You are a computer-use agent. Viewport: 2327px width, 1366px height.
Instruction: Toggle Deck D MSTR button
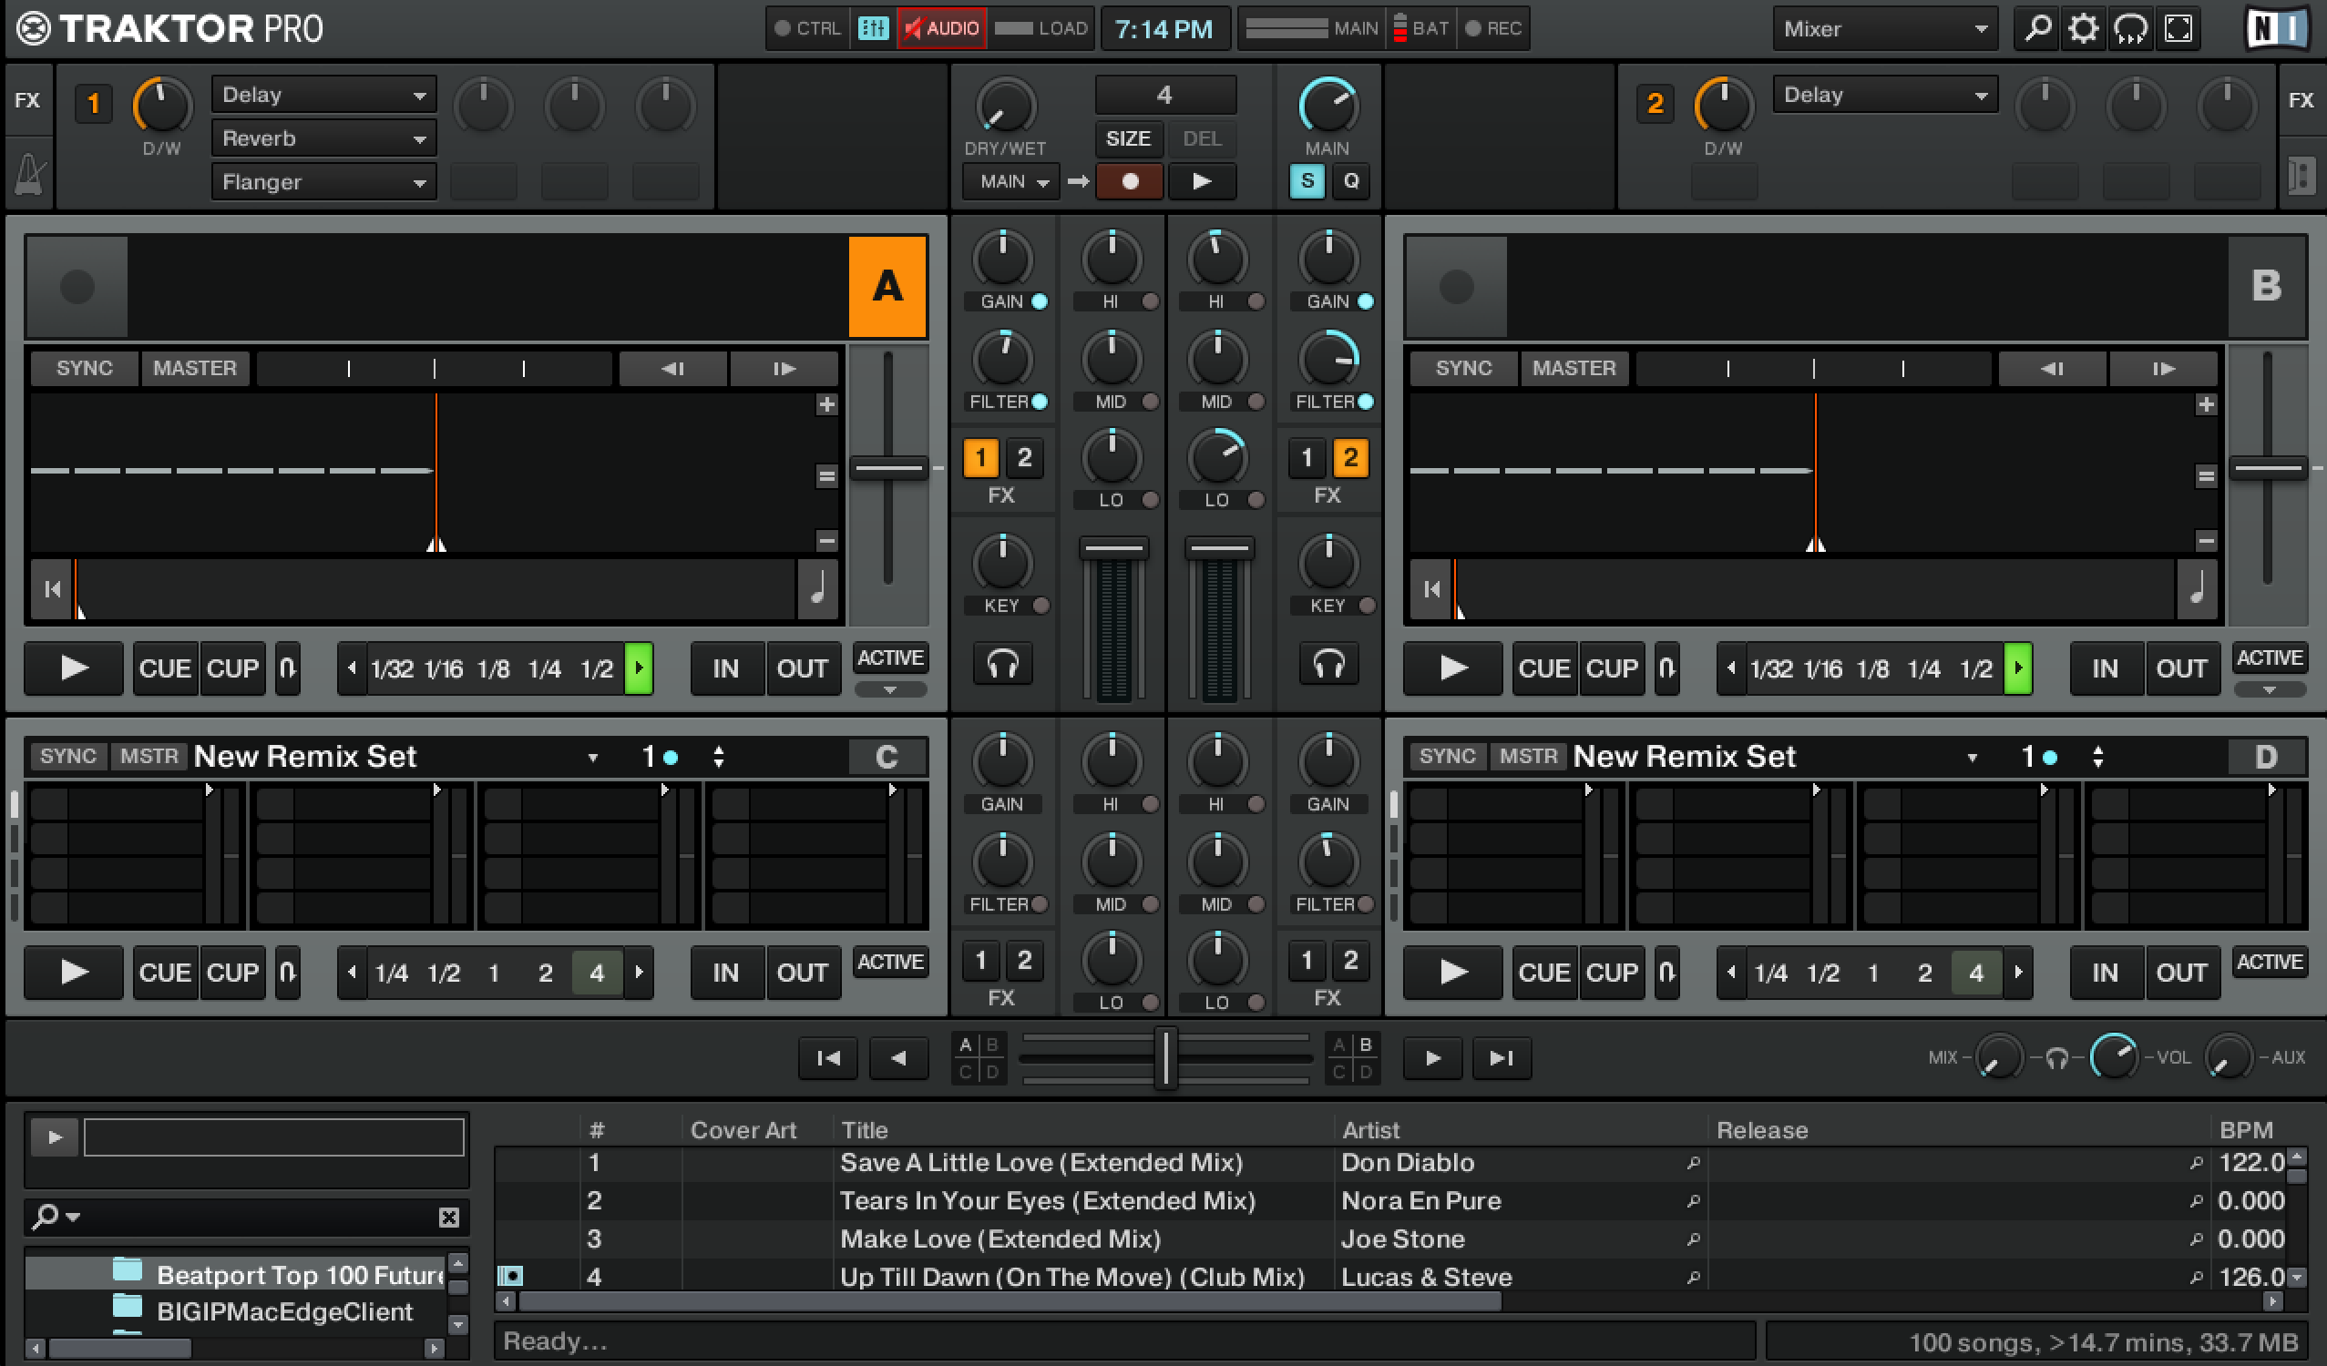1528,756
